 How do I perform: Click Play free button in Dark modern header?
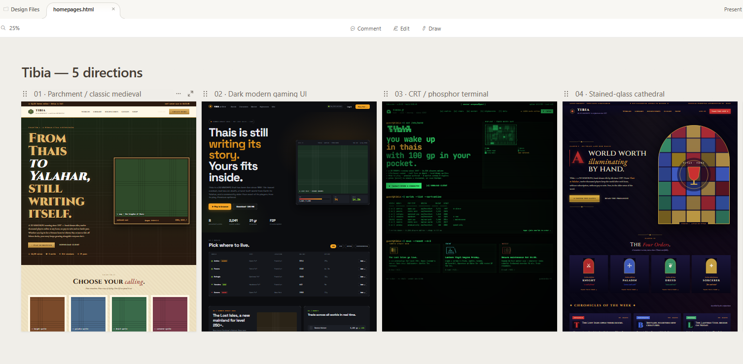(x=362, y=106)
